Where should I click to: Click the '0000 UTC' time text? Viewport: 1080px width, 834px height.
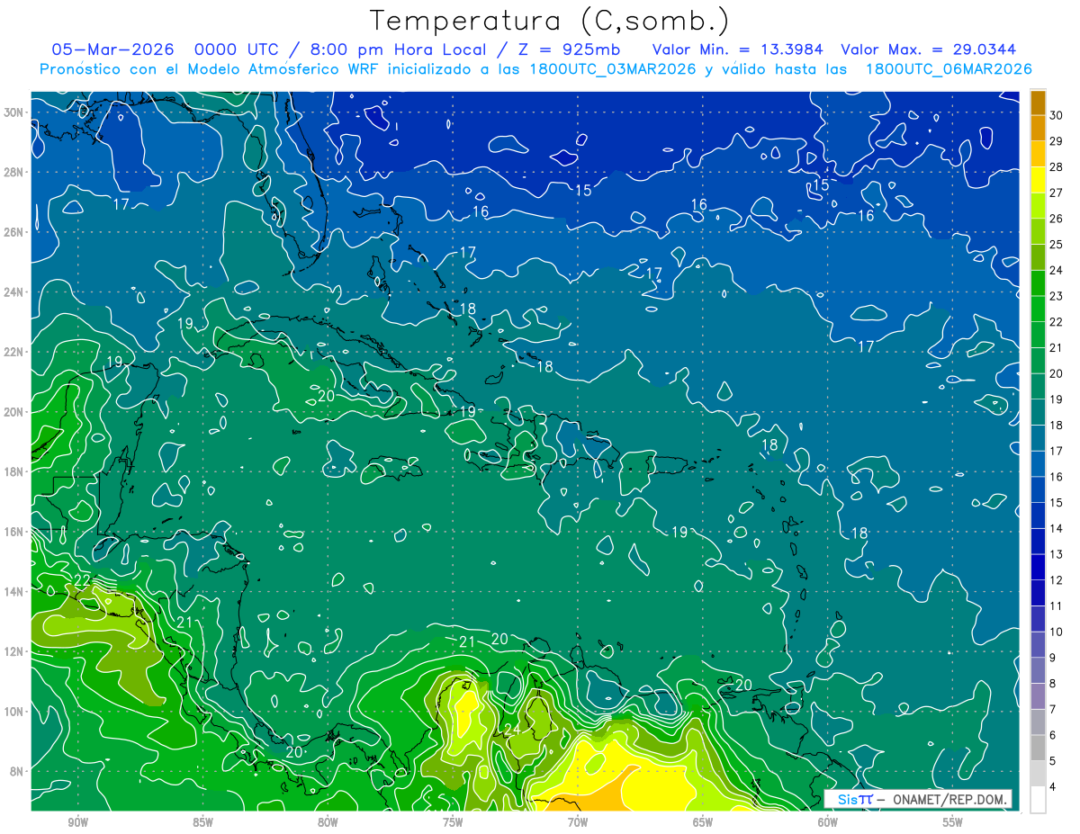point(238,49)
